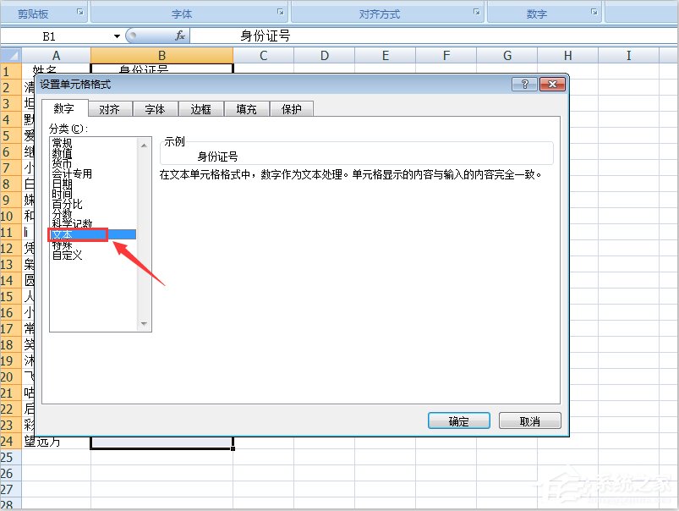Click the 取消 button
The height and width of the screenshot is (511, 679).
(x=528, y=420)
